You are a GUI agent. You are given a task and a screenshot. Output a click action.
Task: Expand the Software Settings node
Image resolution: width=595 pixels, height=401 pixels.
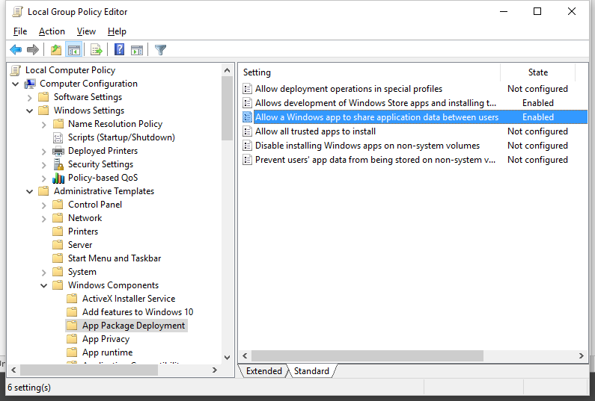(x=30, y=97)
